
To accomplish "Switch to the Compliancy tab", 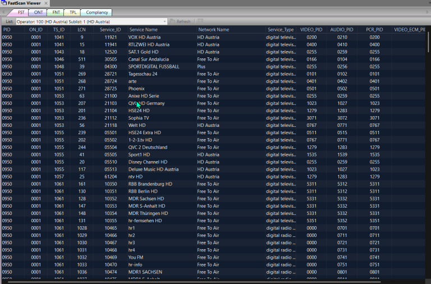I will tap(97, 12).
